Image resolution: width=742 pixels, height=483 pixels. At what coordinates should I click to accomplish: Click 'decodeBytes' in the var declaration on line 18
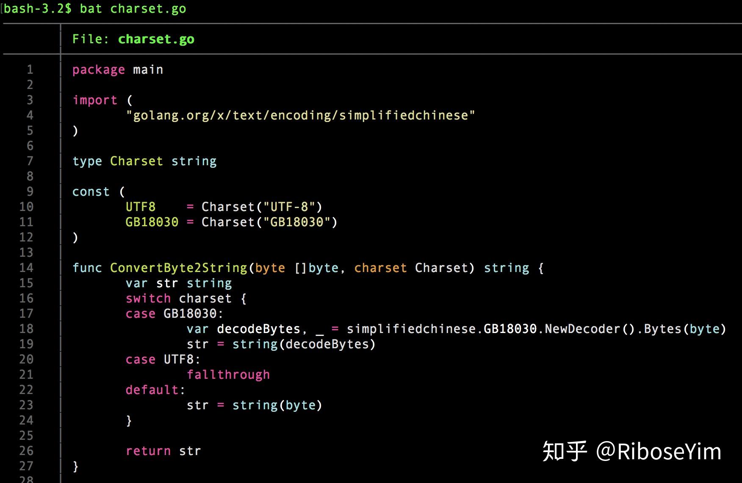pos(259,329)
